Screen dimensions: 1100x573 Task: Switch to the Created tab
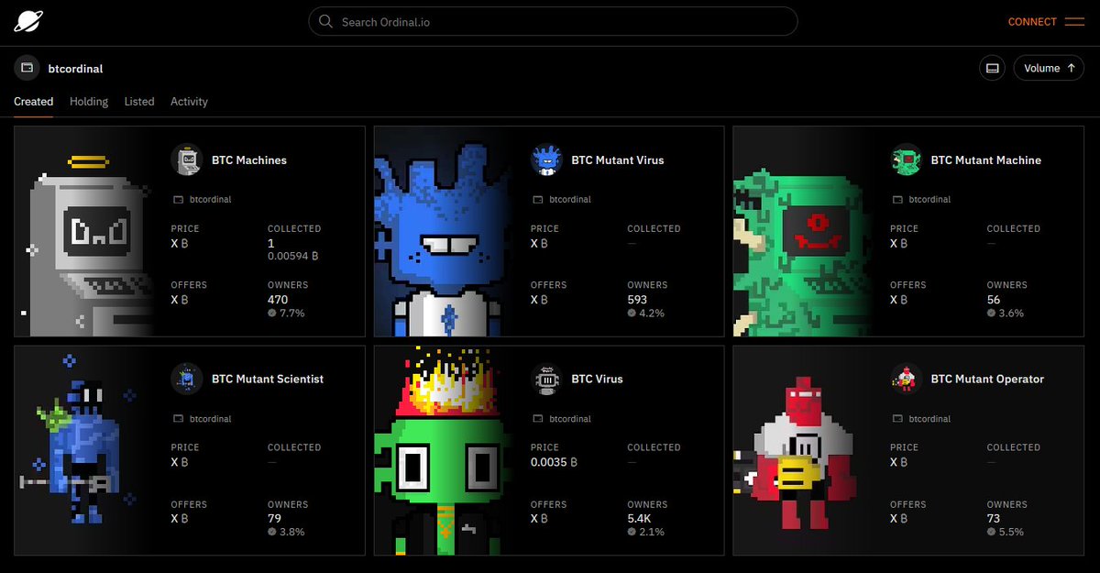coord(33,102)
